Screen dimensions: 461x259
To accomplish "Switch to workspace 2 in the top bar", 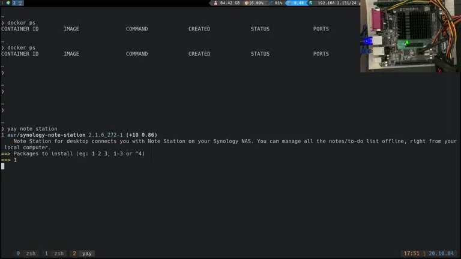I will point(14,3).
